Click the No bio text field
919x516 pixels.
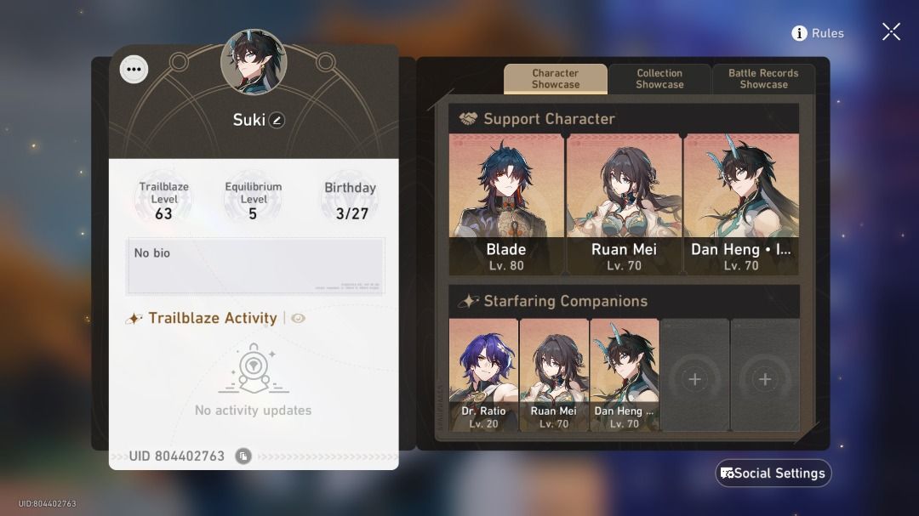click(255, 266)
